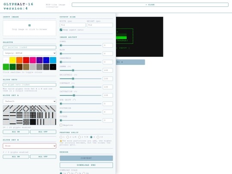232x174 pixels.
Task: Click the image upload icon in the drop zone
Action: (x=30, y=25)
